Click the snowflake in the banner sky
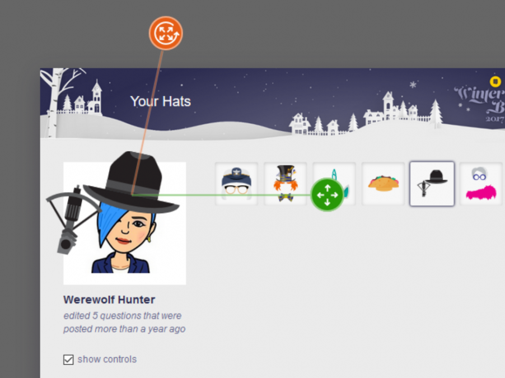Image resolution: width=505 pixels, height=378 pixels. [413, 85]
